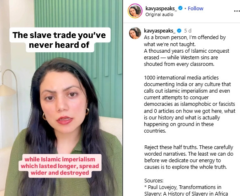Open the three-dot more options menu
The height and width of the screenshot is (196, 240).
click(x=237, y=11)
